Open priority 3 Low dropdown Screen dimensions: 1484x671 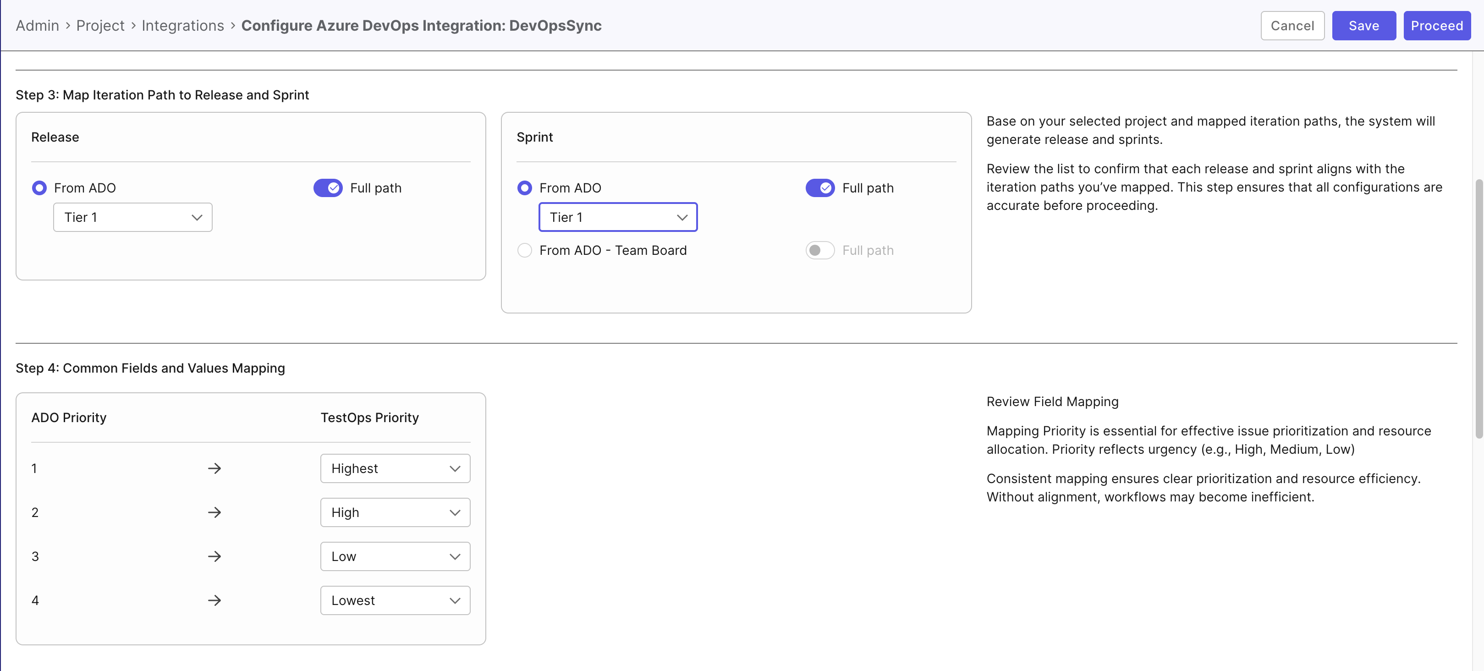tap(395, 557)
